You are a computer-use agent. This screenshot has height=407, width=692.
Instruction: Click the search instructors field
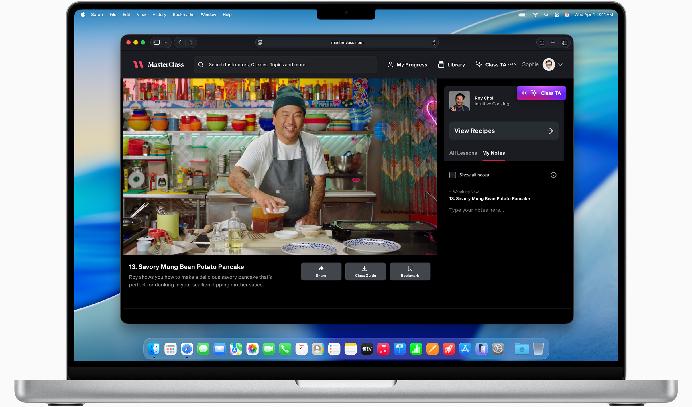pos(285,65)
